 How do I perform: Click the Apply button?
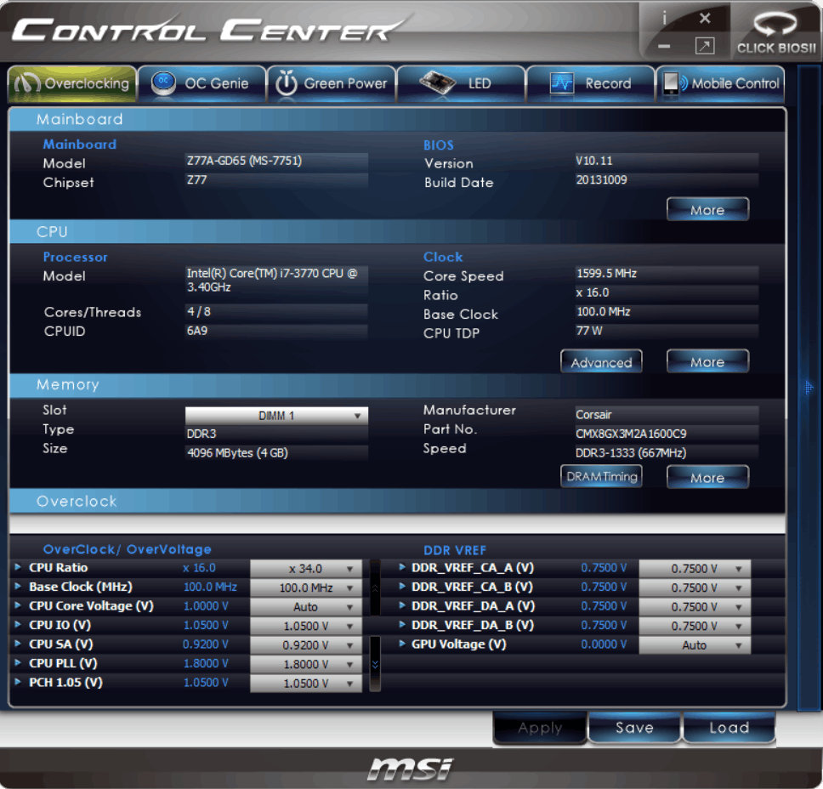tap(540, 728)
